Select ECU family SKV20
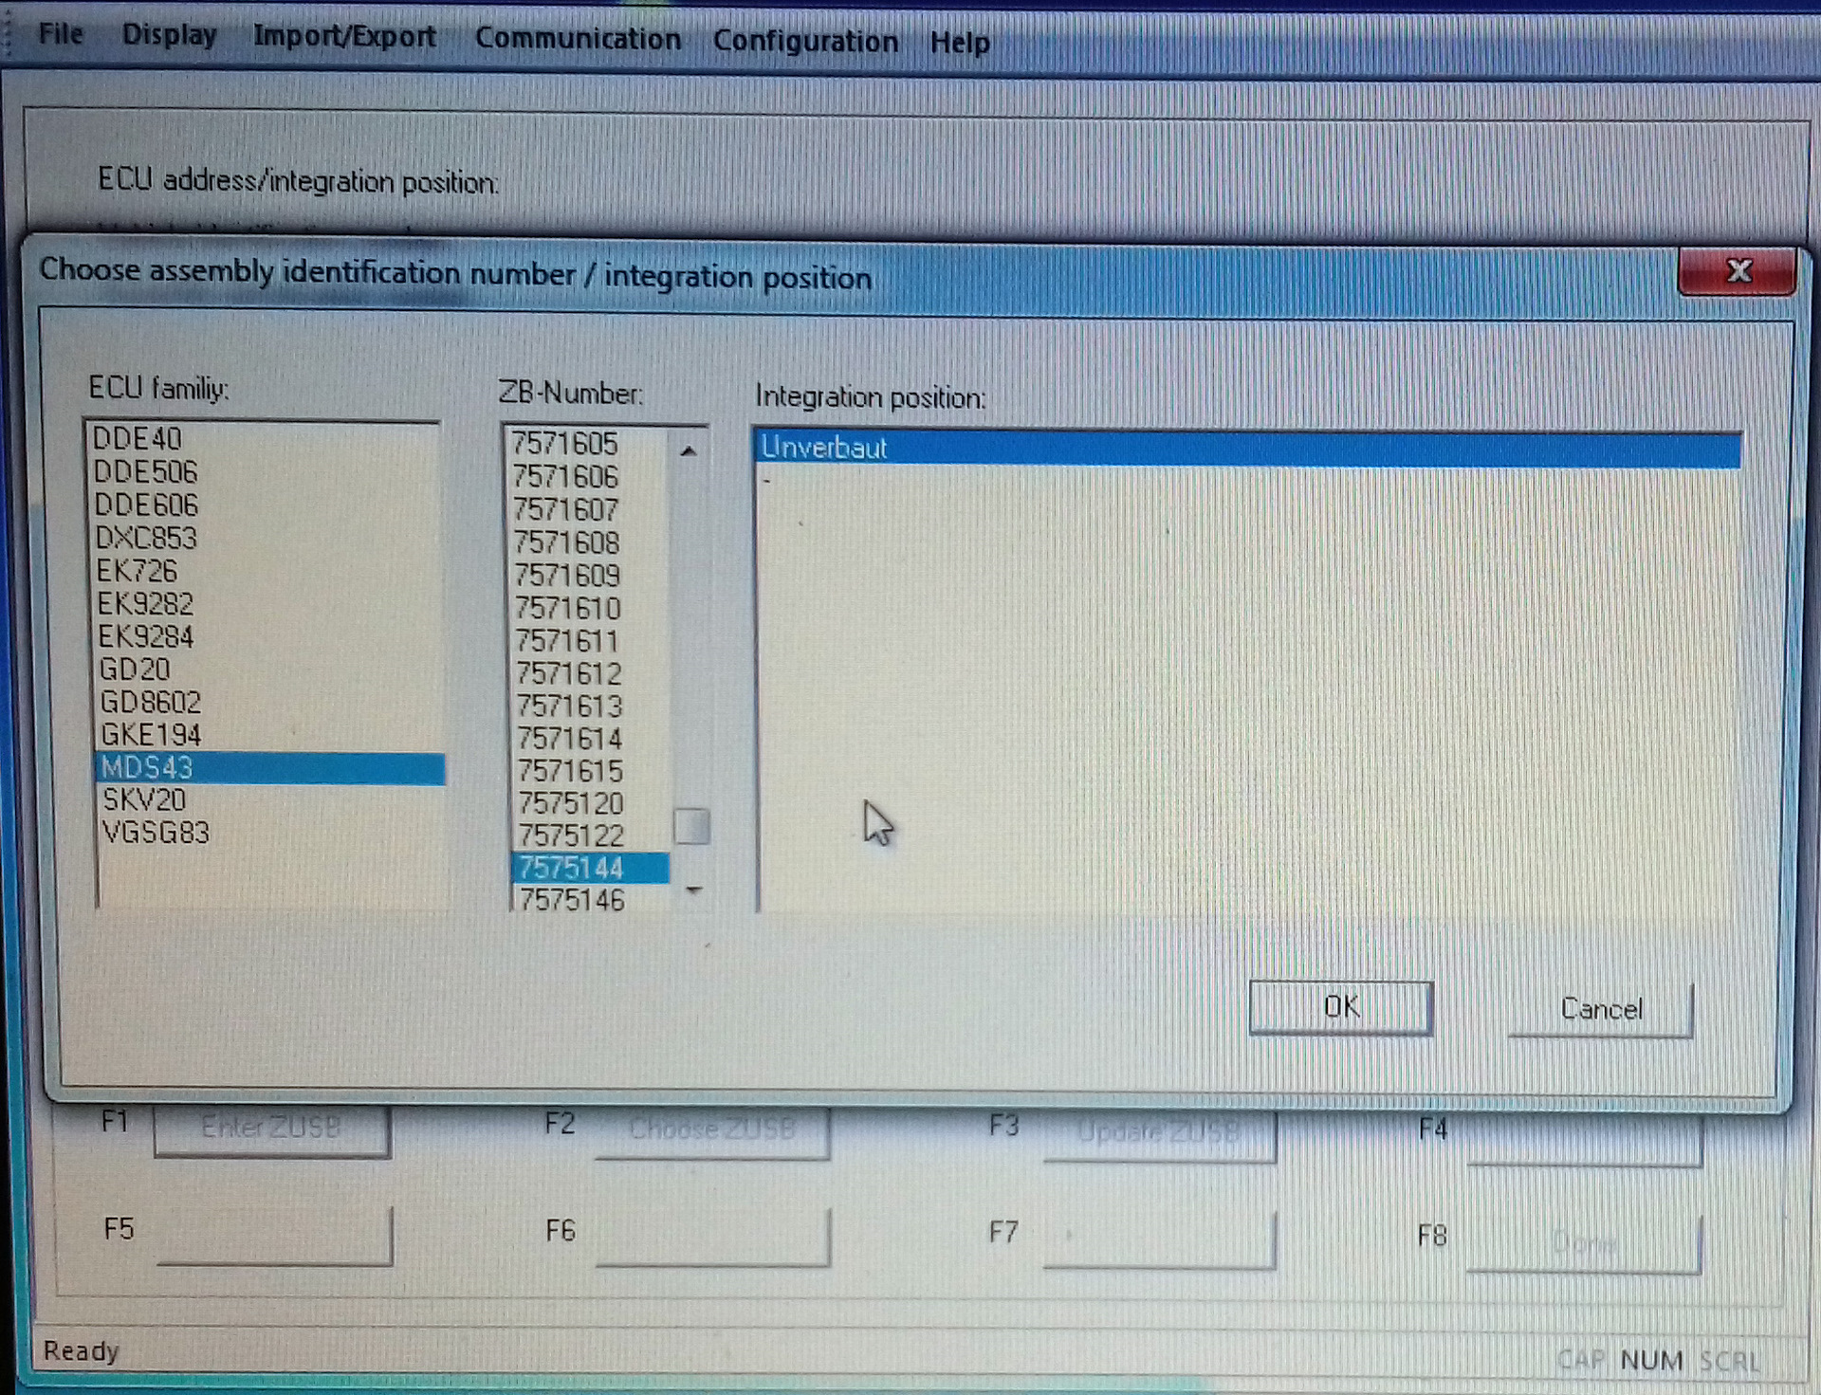The height and width of the screenshot is (1395, 1821). click(x=144, y=799)
